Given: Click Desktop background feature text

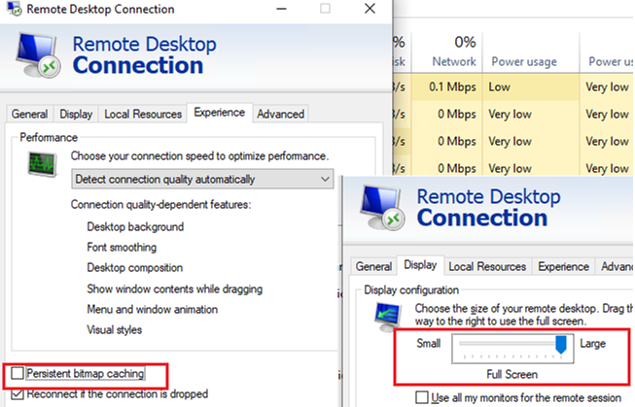Looking at the screenshot, I should tap(135, 226).
